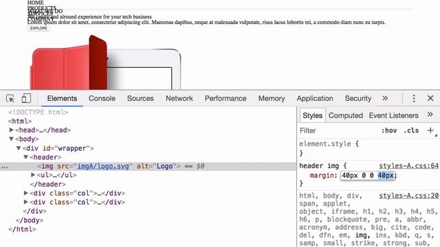Viewport: 440px width, 247px height.
Task: Select the Styles sub-tab
Action: tap(312, 115)
